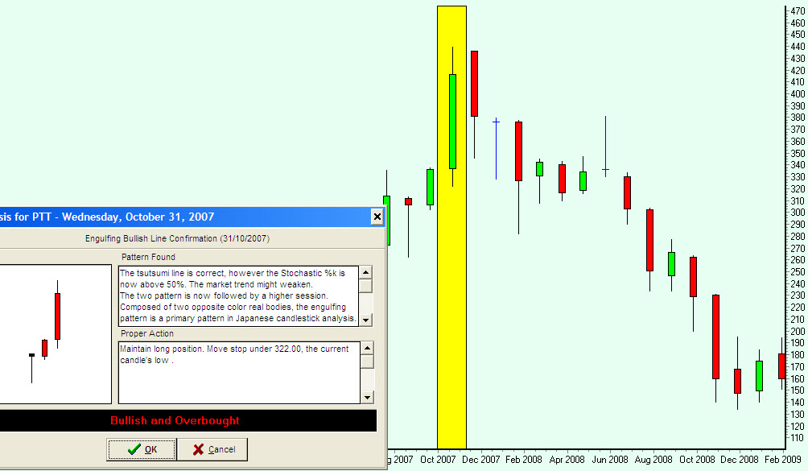The width and height of the screenshot is (808, 471).
Task: Click the candlestick pattern preview image
Action: 54,334
